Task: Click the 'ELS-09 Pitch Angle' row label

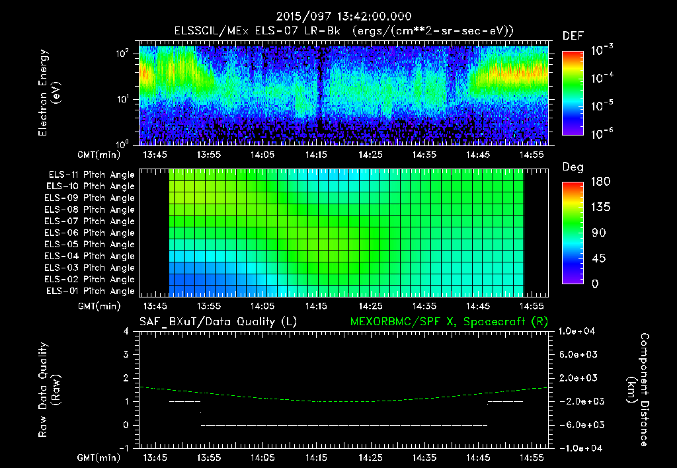Action: coord(90,198)
